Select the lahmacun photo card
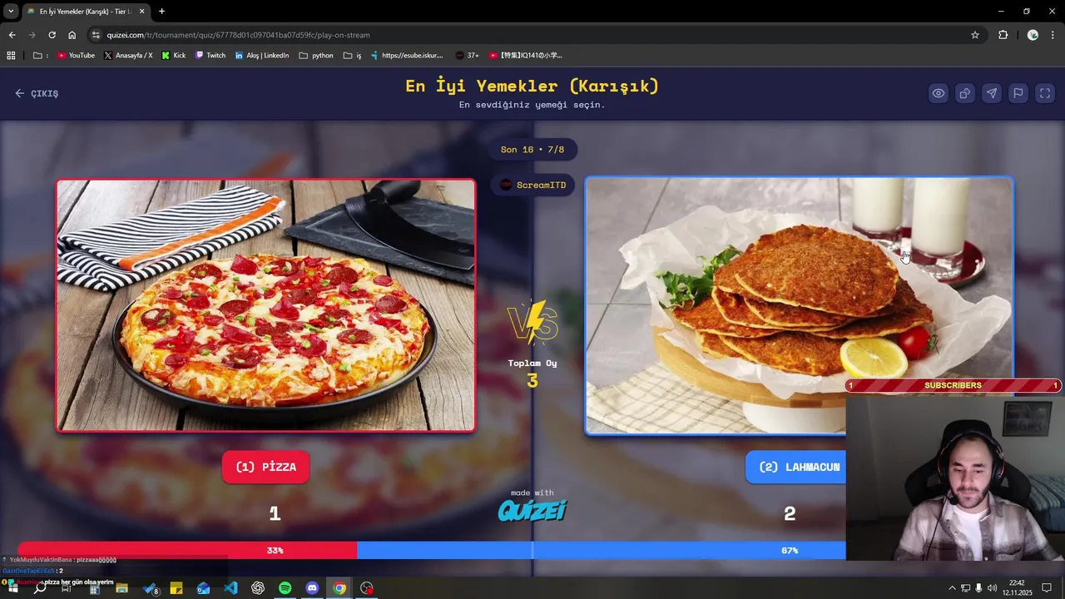The width and height of the screenshot is (1065, 599). click(799, 305)
